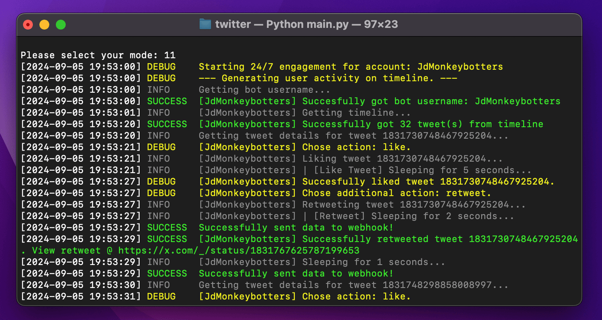Open the x.com retweet status URL

[x=239, y=250]
